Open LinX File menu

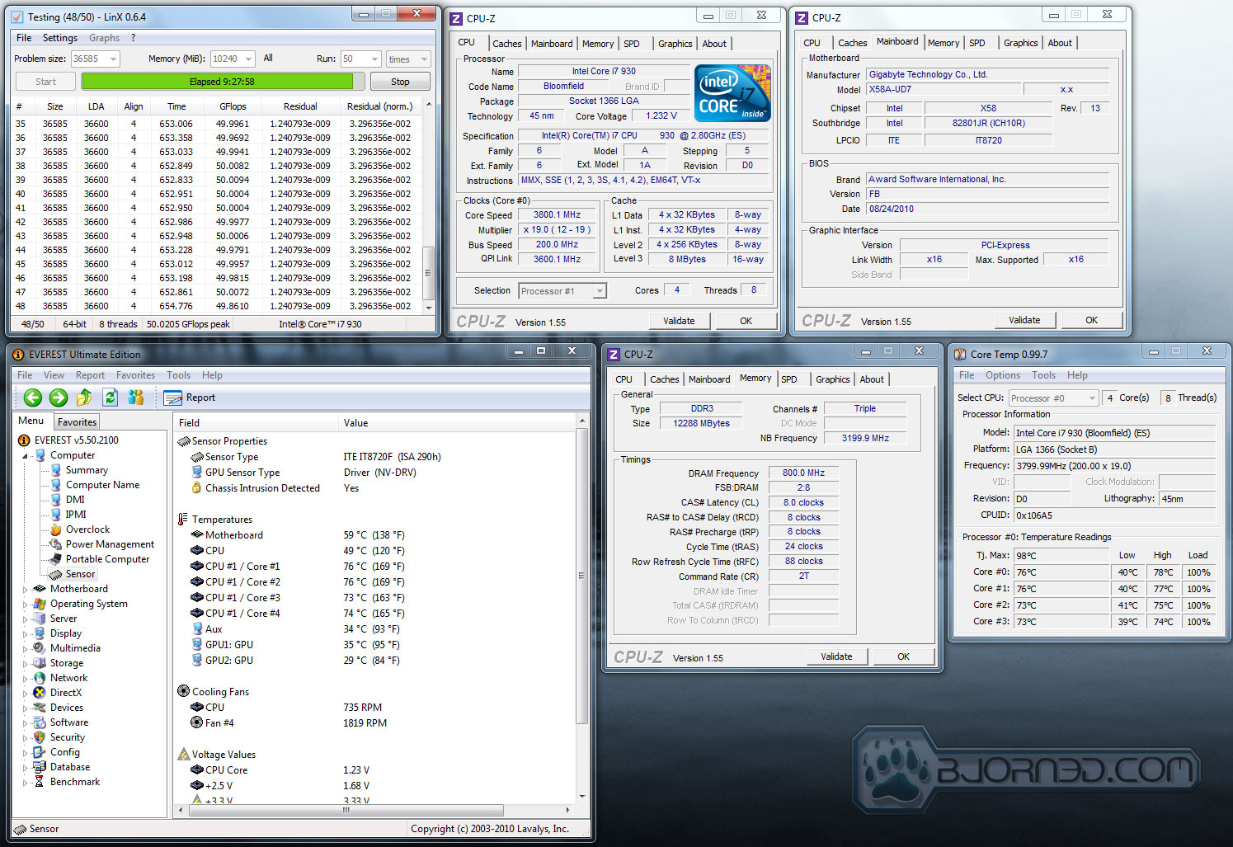tap(24, 38)
